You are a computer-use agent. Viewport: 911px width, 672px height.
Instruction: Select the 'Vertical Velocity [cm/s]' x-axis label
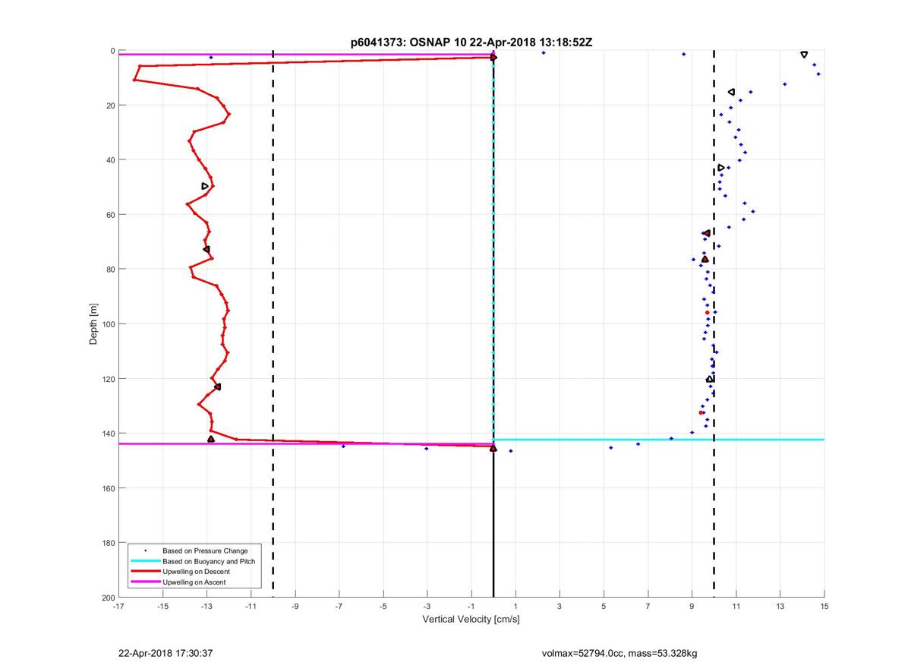471,620
